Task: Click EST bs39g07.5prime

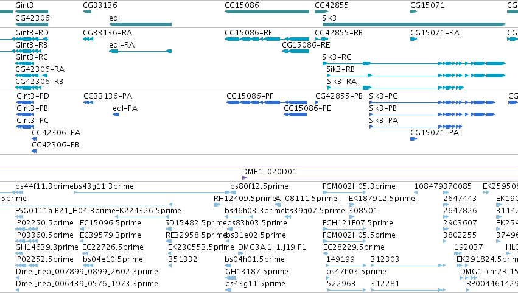Action: point(315,211)
